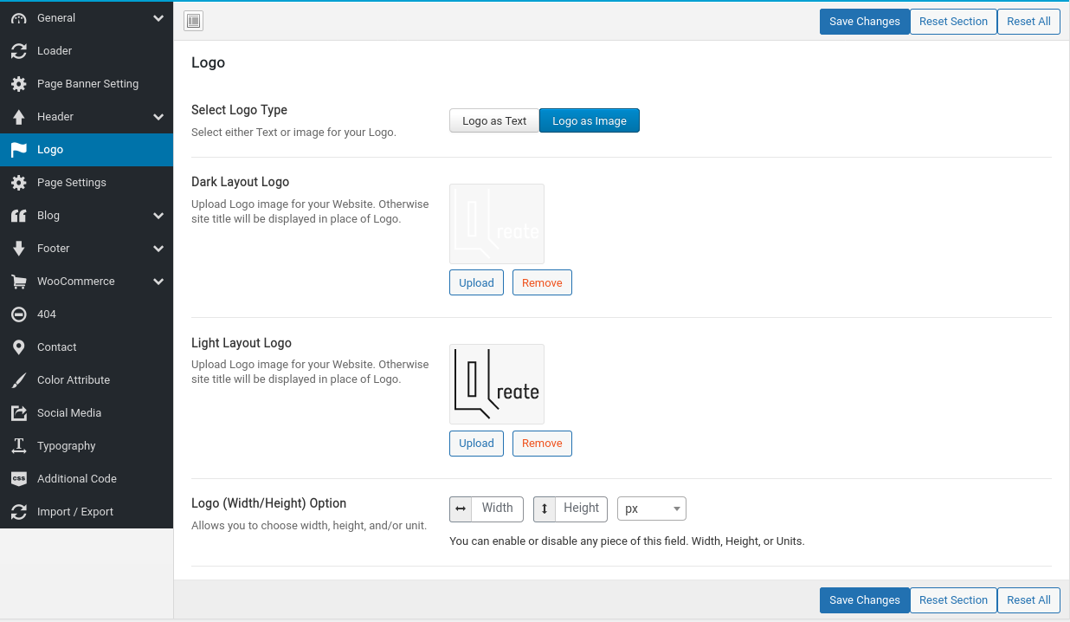This screenshot has height=622, width=1070.
Task: Click the "Logo (Width/Height) Option" label
Action: (268, 503)
